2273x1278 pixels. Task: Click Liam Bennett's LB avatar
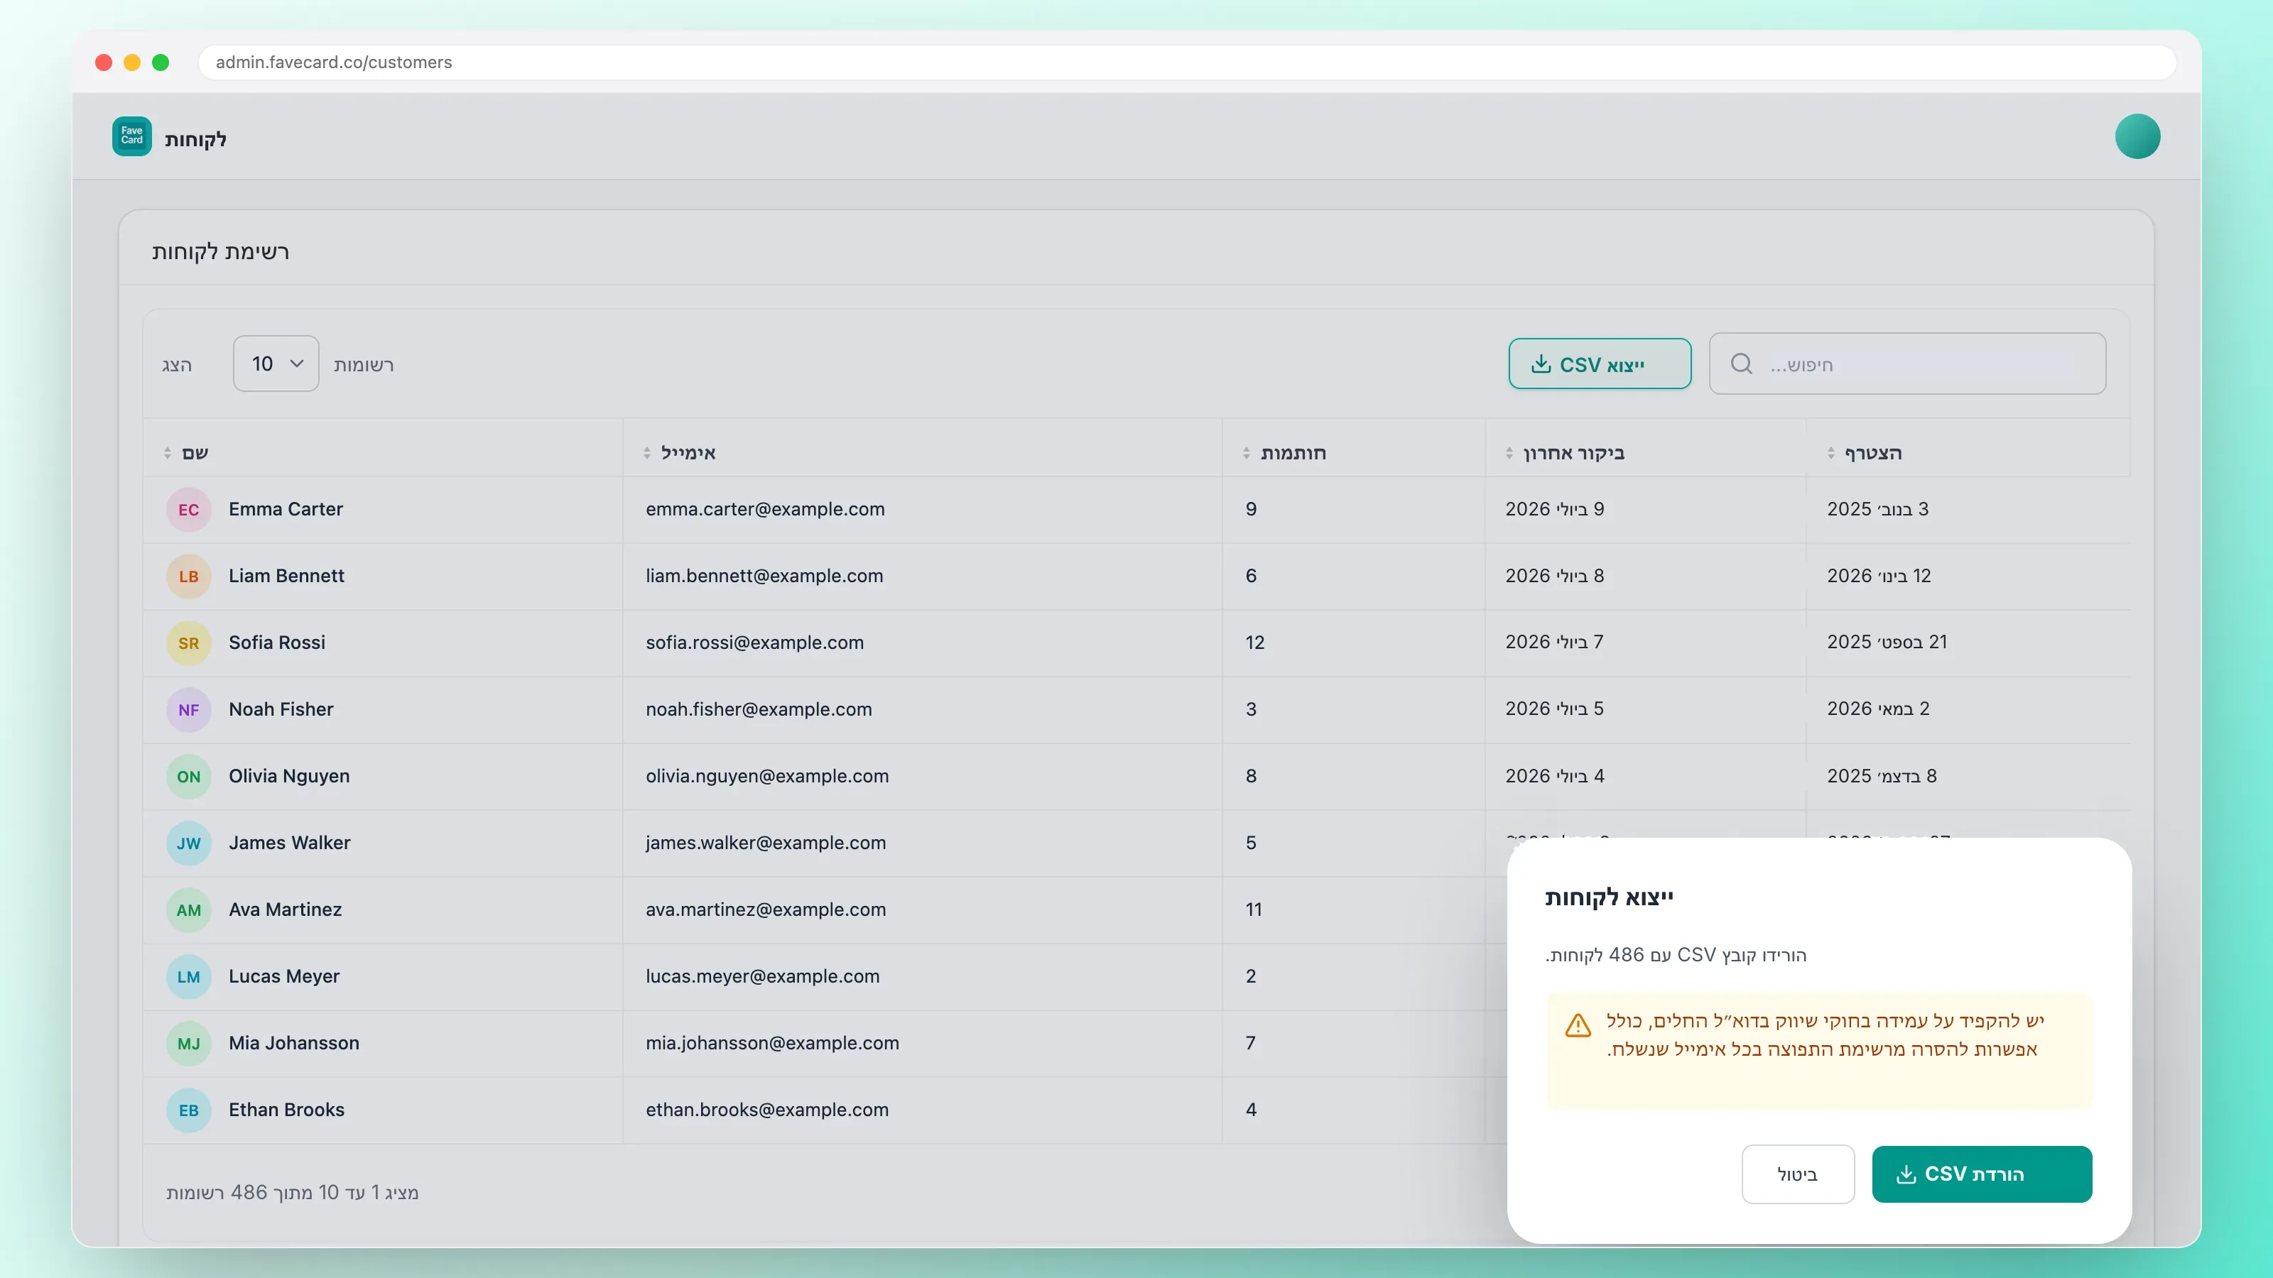click(x=188, y=577)
